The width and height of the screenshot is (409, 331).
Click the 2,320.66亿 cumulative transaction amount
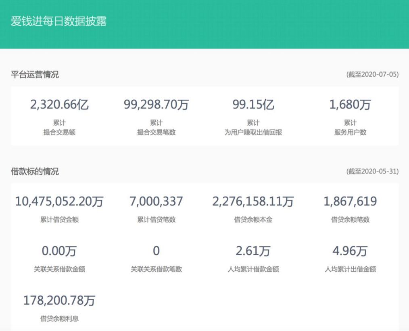point(59,105)
